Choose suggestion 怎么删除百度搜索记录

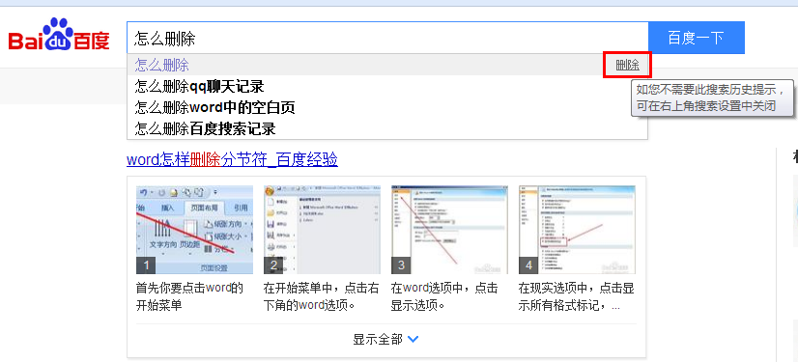point(387,128)
